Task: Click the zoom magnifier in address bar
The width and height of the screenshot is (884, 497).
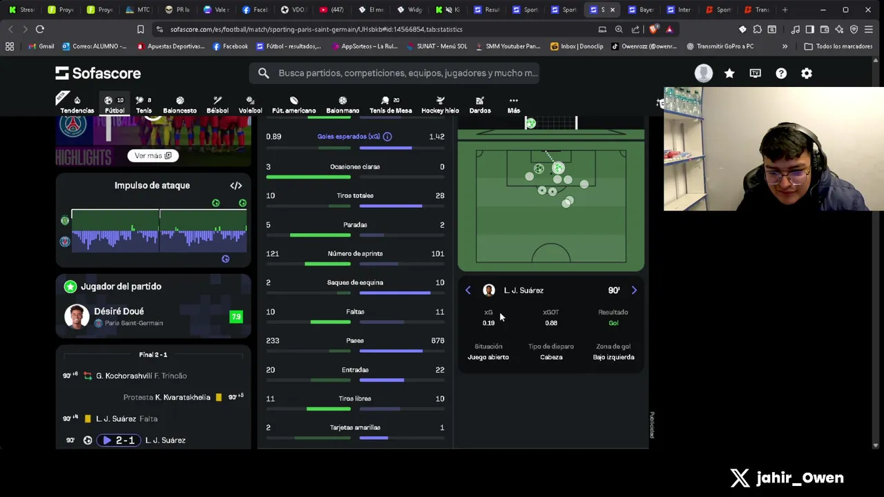Action: 619,29
